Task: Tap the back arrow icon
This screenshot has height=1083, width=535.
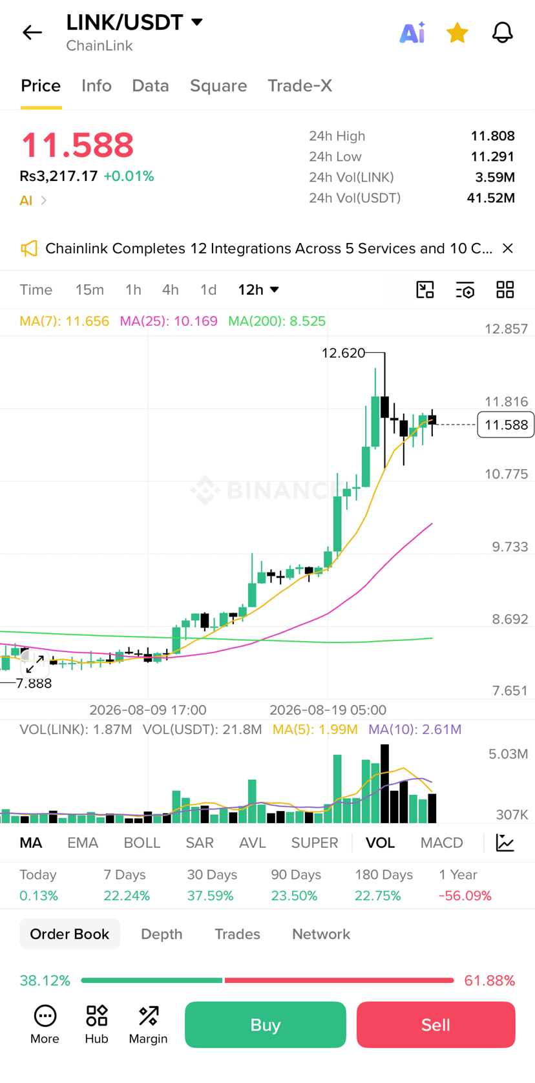Action: pos(32,32)
